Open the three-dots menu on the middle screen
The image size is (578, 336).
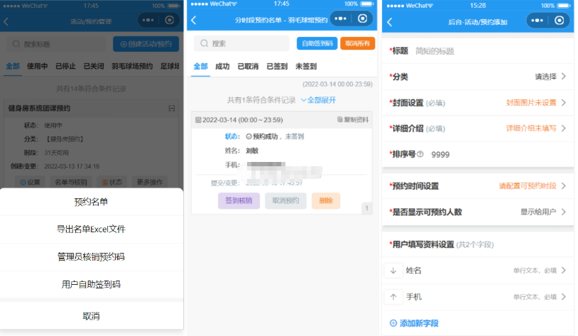340,18
